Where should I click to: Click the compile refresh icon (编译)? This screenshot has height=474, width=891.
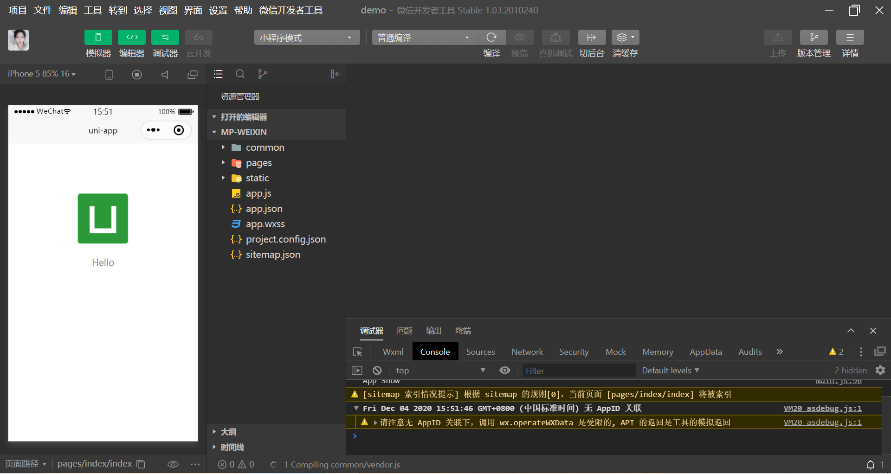491,38
